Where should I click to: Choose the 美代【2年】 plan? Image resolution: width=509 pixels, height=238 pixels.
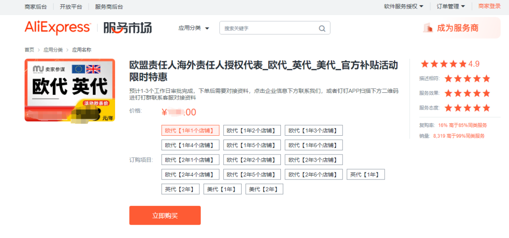tap(264, 189)
